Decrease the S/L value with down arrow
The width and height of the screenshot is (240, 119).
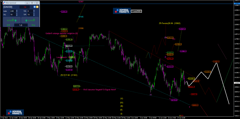[16, 16]
